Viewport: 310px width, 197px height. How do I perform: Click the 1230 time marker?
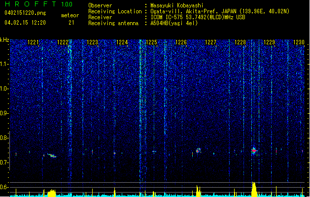tap(299, 42)
